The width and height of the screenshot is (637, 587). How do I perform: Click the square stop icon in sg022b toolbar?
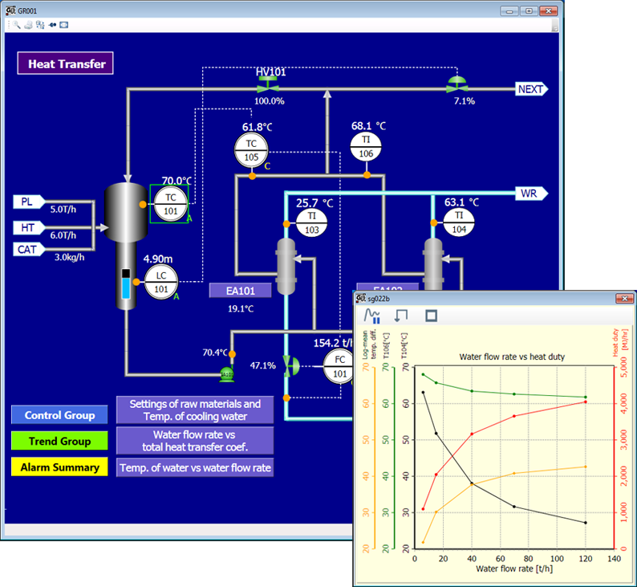tap(431, 316)
